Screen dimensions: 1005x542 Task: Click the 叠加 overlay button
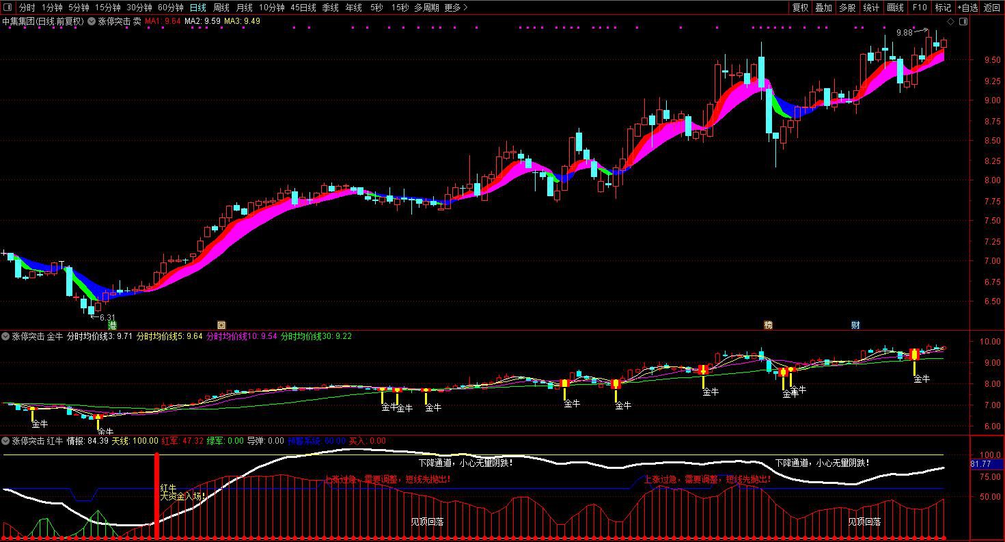824,8
